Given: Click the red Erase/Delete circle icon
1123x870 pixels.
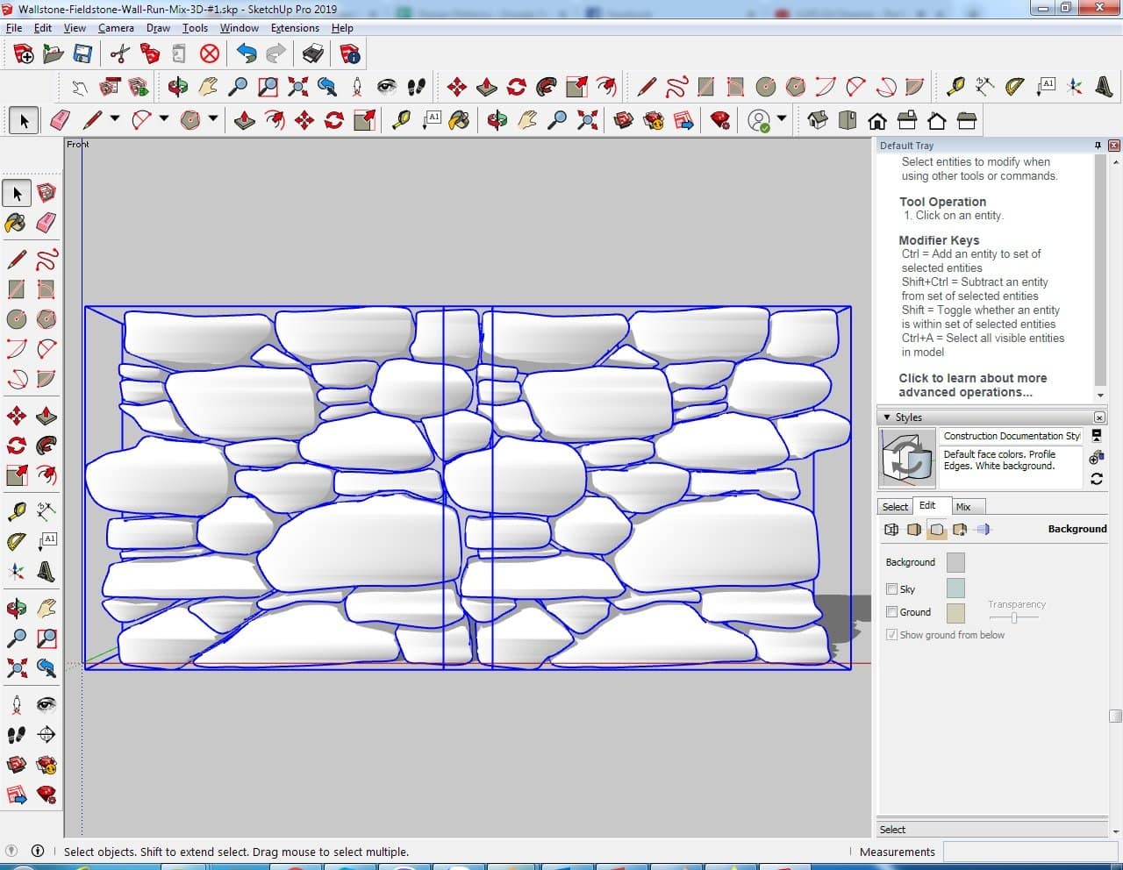Looking at the screenshot, I should pyautogui.click(x=209, y=54).
